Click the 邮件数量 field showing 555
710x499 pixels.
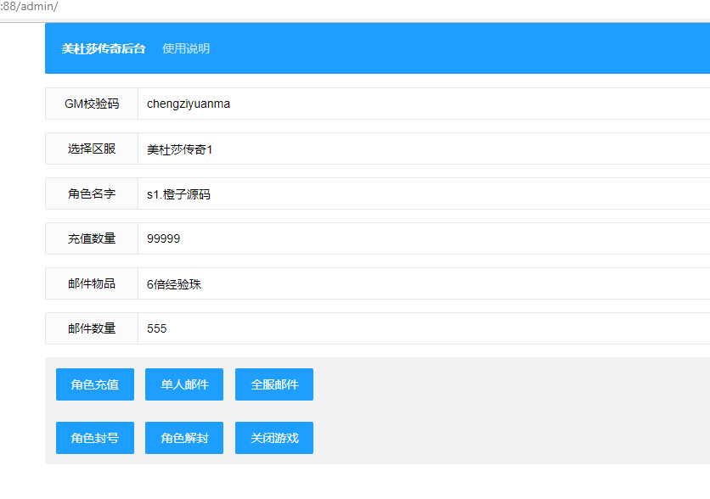click(423, 328)
